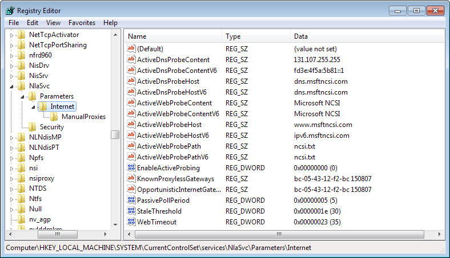Open the File menu
The width and height of the screenshot is (450, 258).
point(14,23)
